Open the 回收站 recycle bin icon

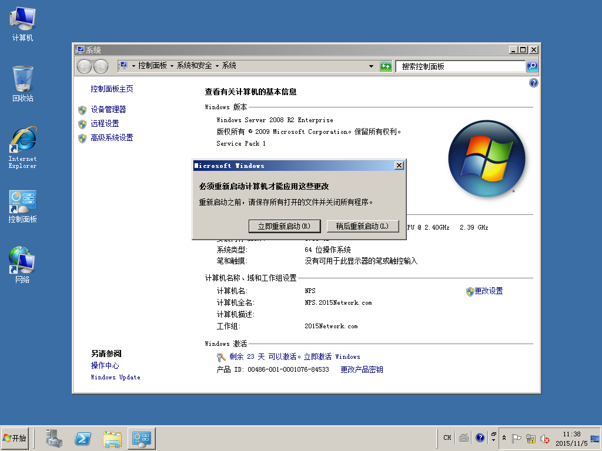pyautogui.click(x=22, y=84)
